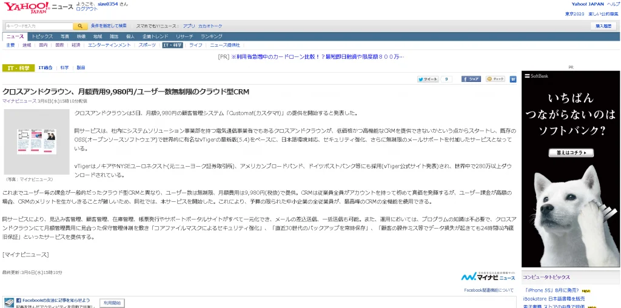Click the ログアウト logout link
Image resolution: width=621 pixels, height=308 pixels.
click(87, 8)
